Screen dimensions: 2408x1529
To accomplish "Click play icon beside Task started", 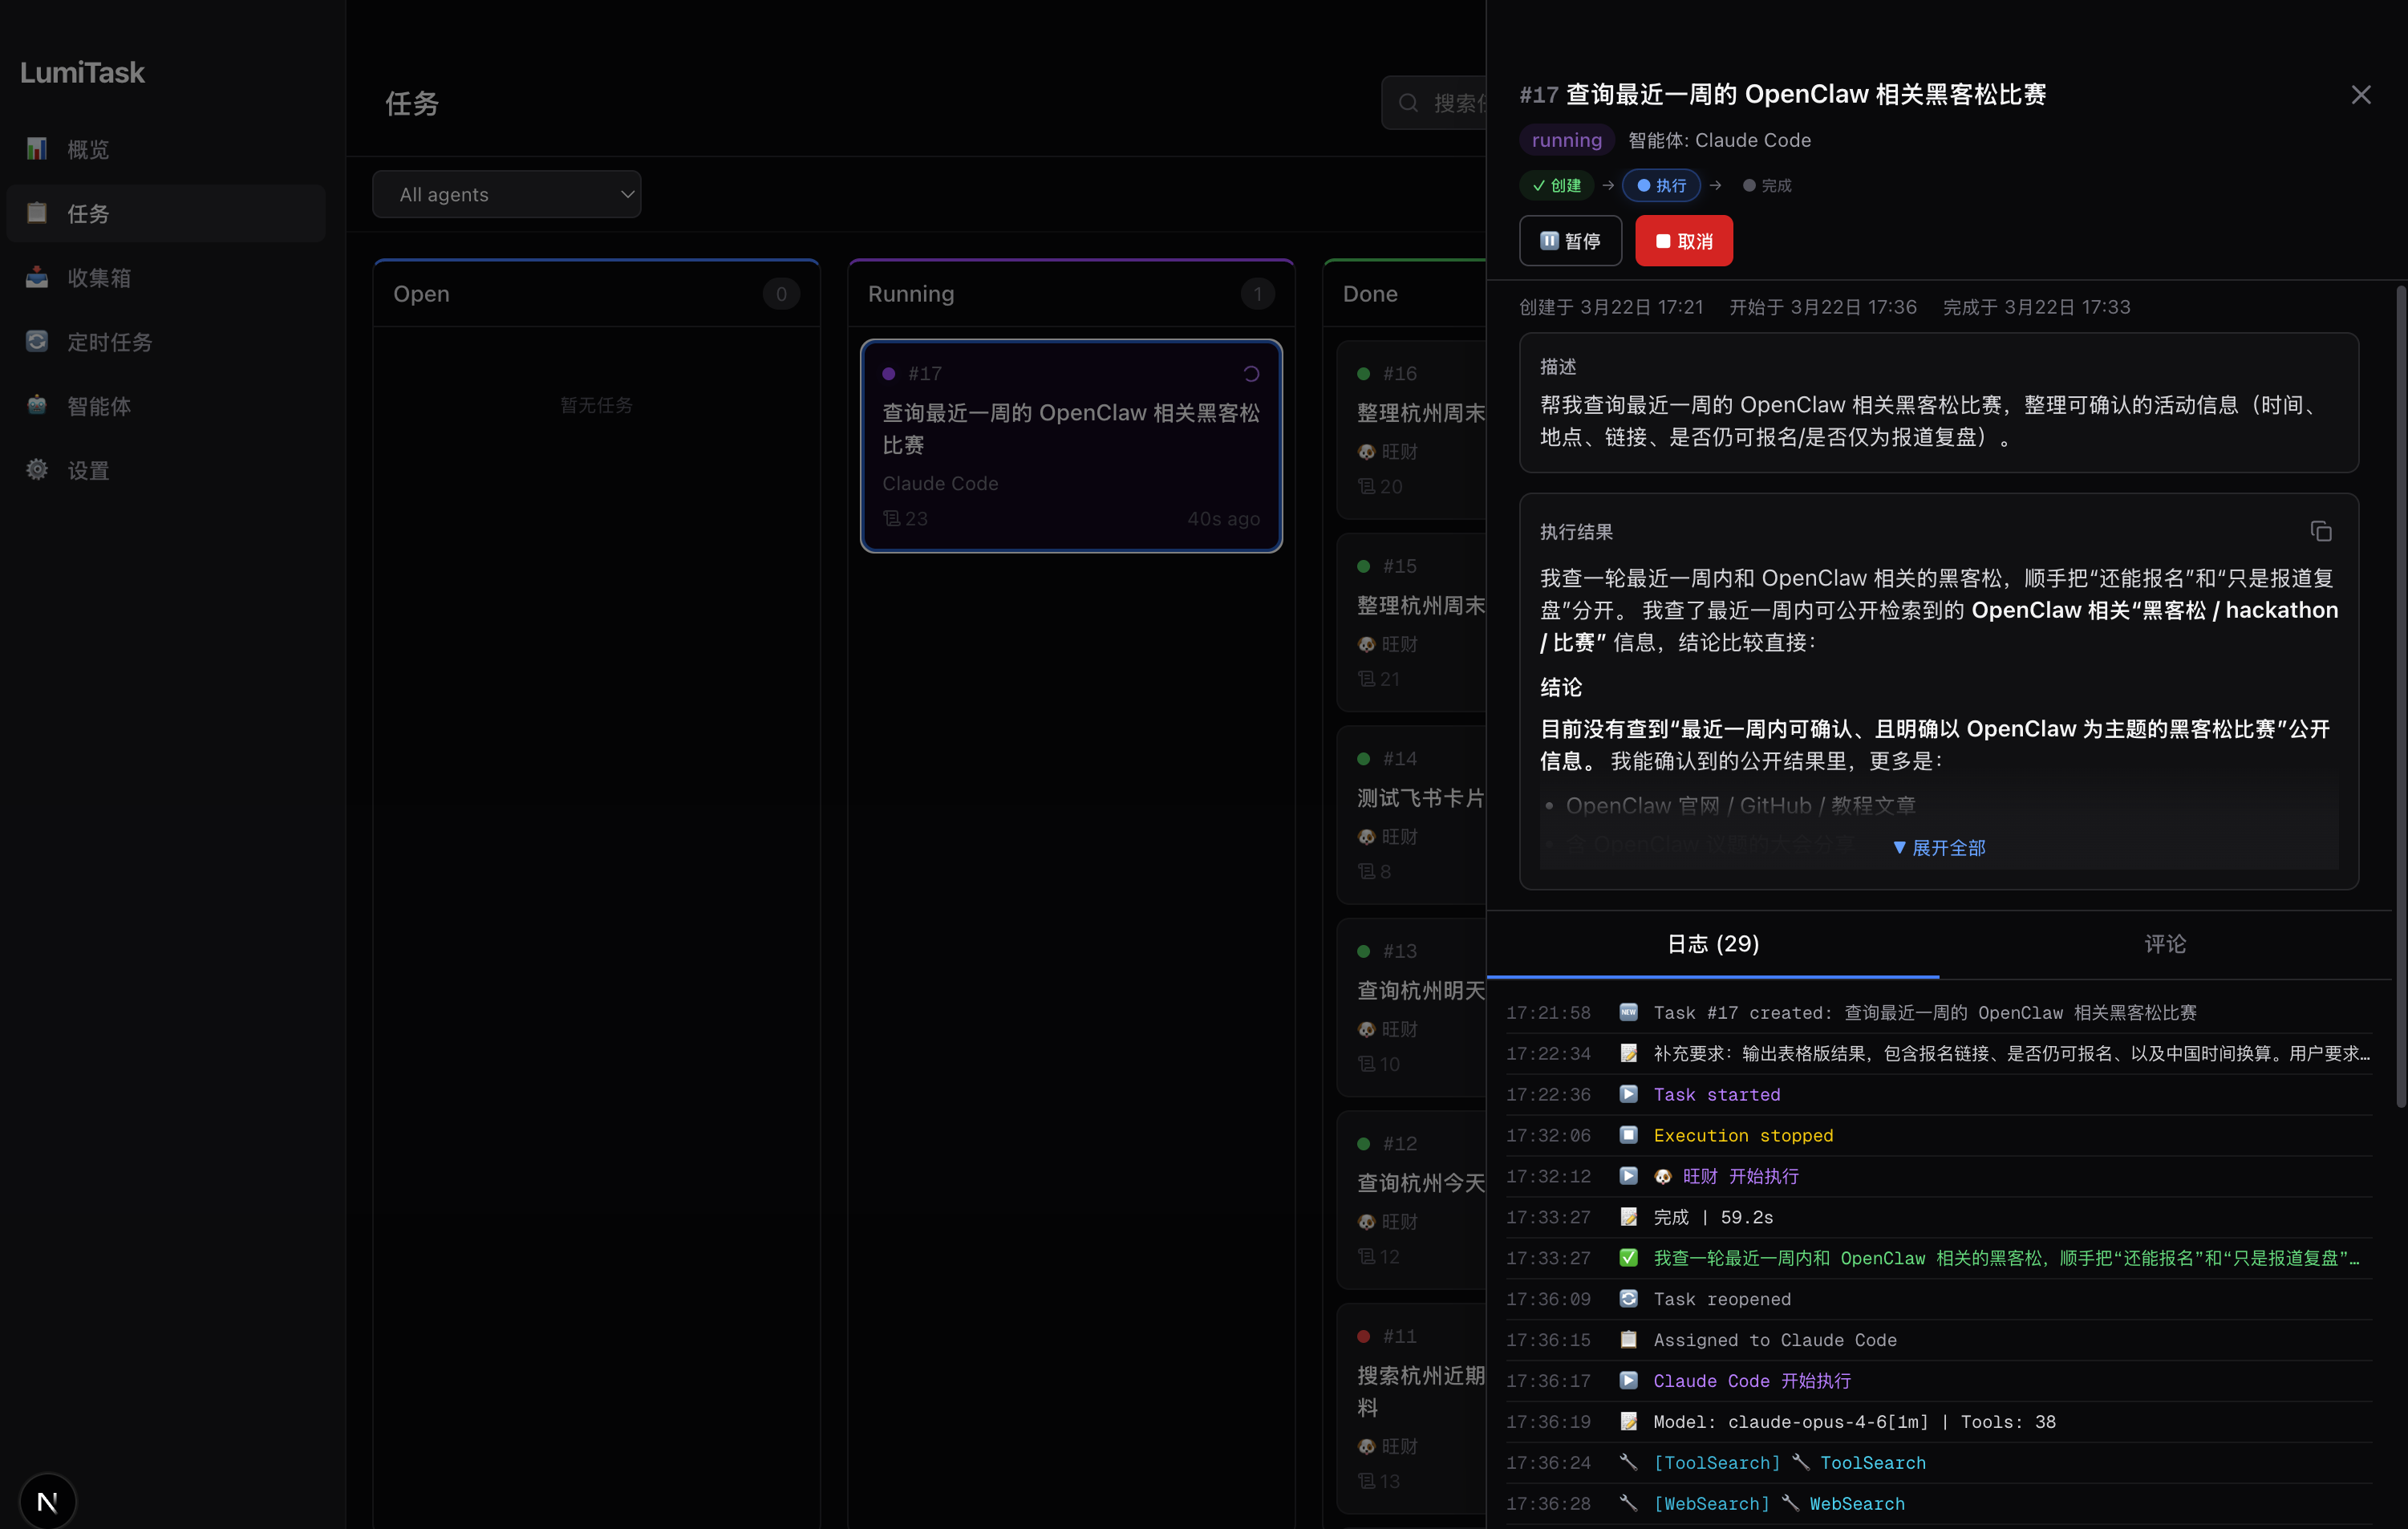I will (1628, 1094).
